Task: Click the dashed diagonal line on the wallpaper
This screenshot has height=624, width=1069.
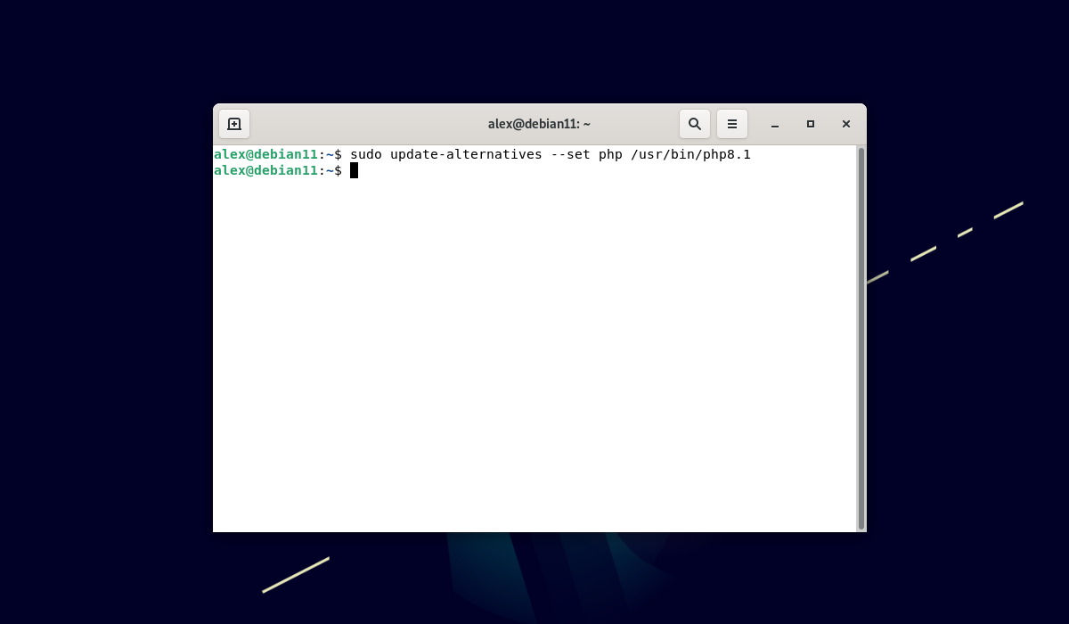Action: 923,253
